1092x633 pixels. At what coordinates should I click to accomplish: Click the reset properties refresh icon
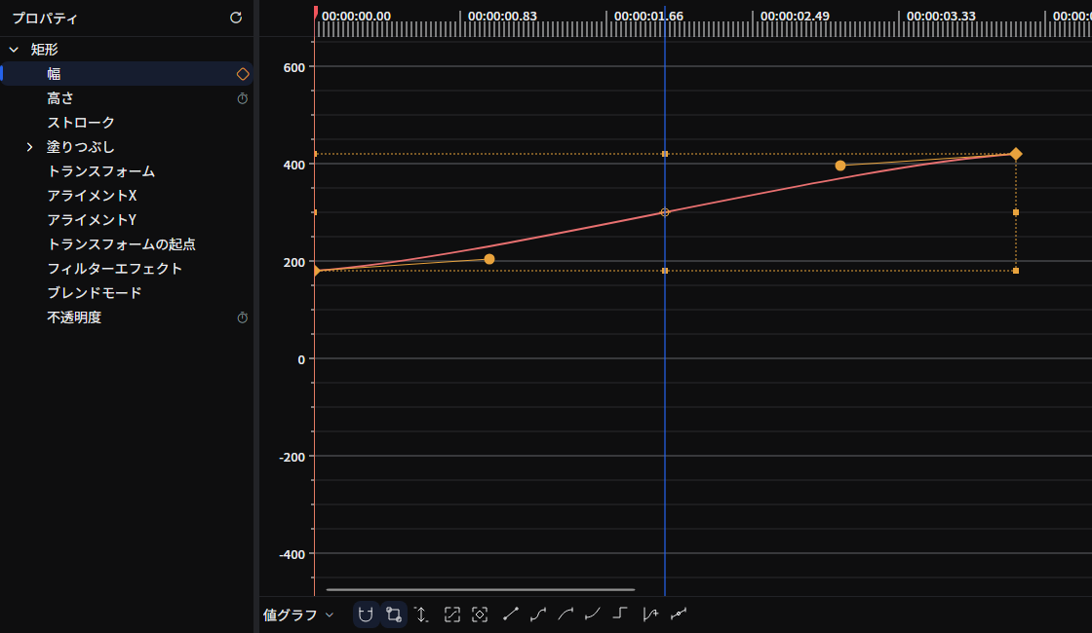coord(236,18)
